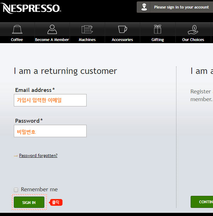This screenshot has height=216, width=213.
Task: Open the Machines menu label
Action: coord(87,40)
